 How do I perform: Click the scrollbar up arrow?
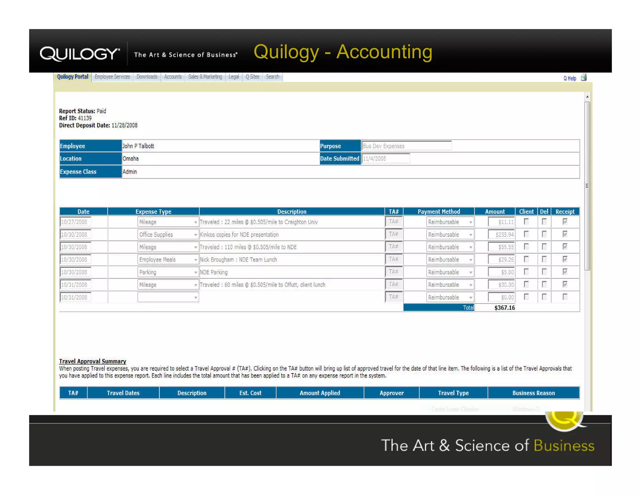click(587, 97)
